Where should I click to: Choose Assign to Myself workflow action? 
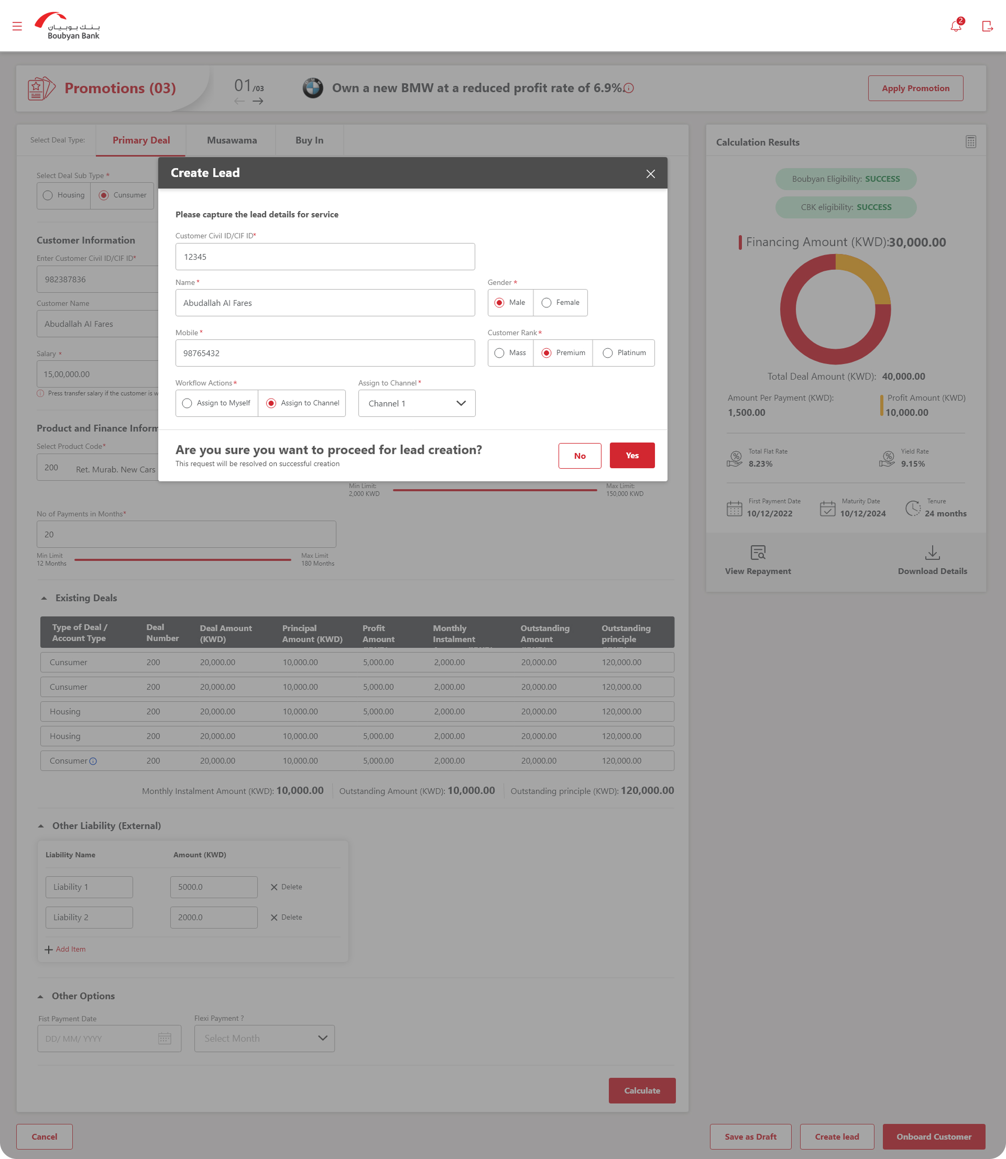click(x=188, y=403)
